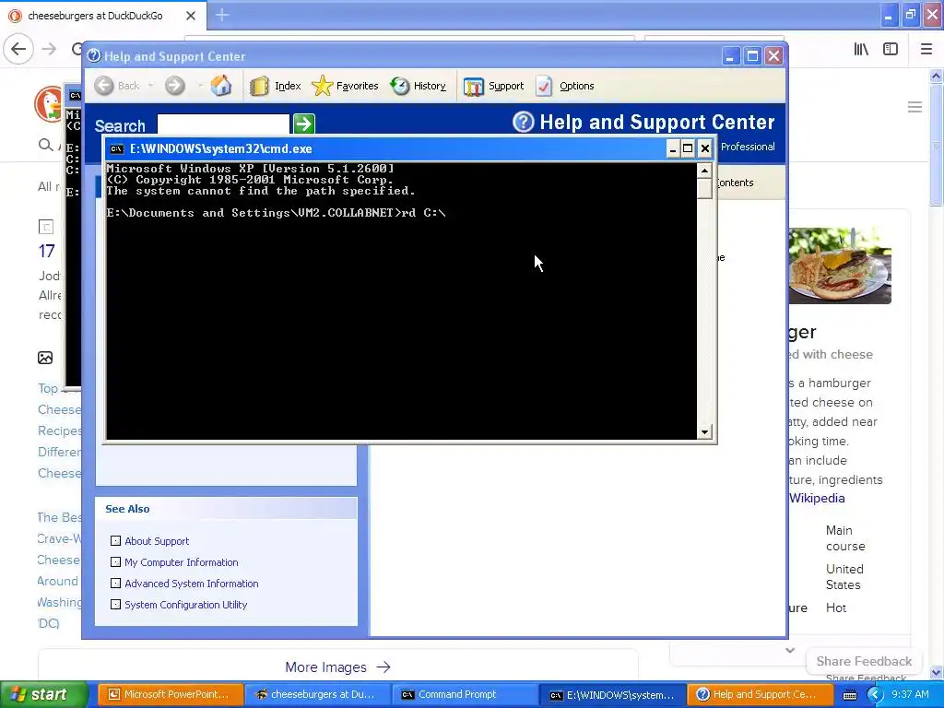The width and height of the screenshot is (944, 708).
Task: Click the Help and Support title bar help icon
Action: click(93, 56)
